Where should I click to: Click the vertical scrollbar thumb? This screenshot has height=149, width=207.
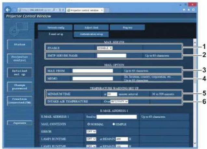coord(195,64)
